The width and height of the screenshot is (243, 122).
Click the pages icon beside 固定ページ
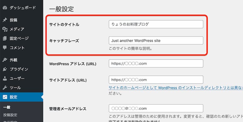tap(5, 38)
